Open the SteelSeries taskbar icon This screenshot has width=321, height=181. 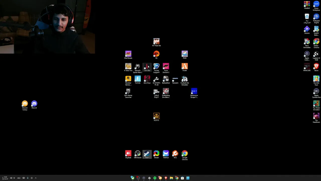pos(149,178)
